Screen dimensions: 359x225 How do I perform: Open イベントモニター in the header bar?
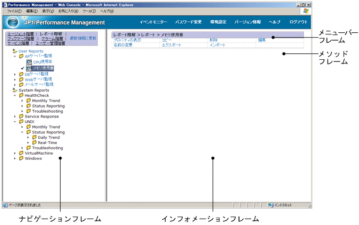(x=153, y=22)
